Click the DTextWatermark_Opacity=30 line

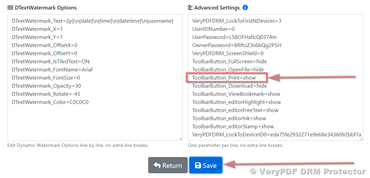(46, 86)
